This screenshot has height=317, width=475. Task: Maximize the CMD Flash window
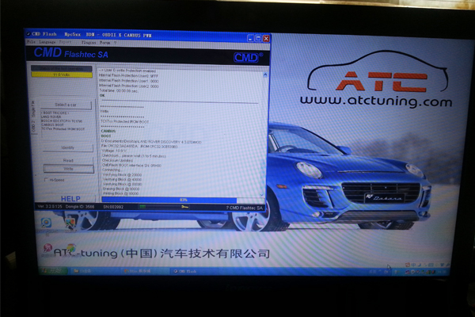pos(258,39)
